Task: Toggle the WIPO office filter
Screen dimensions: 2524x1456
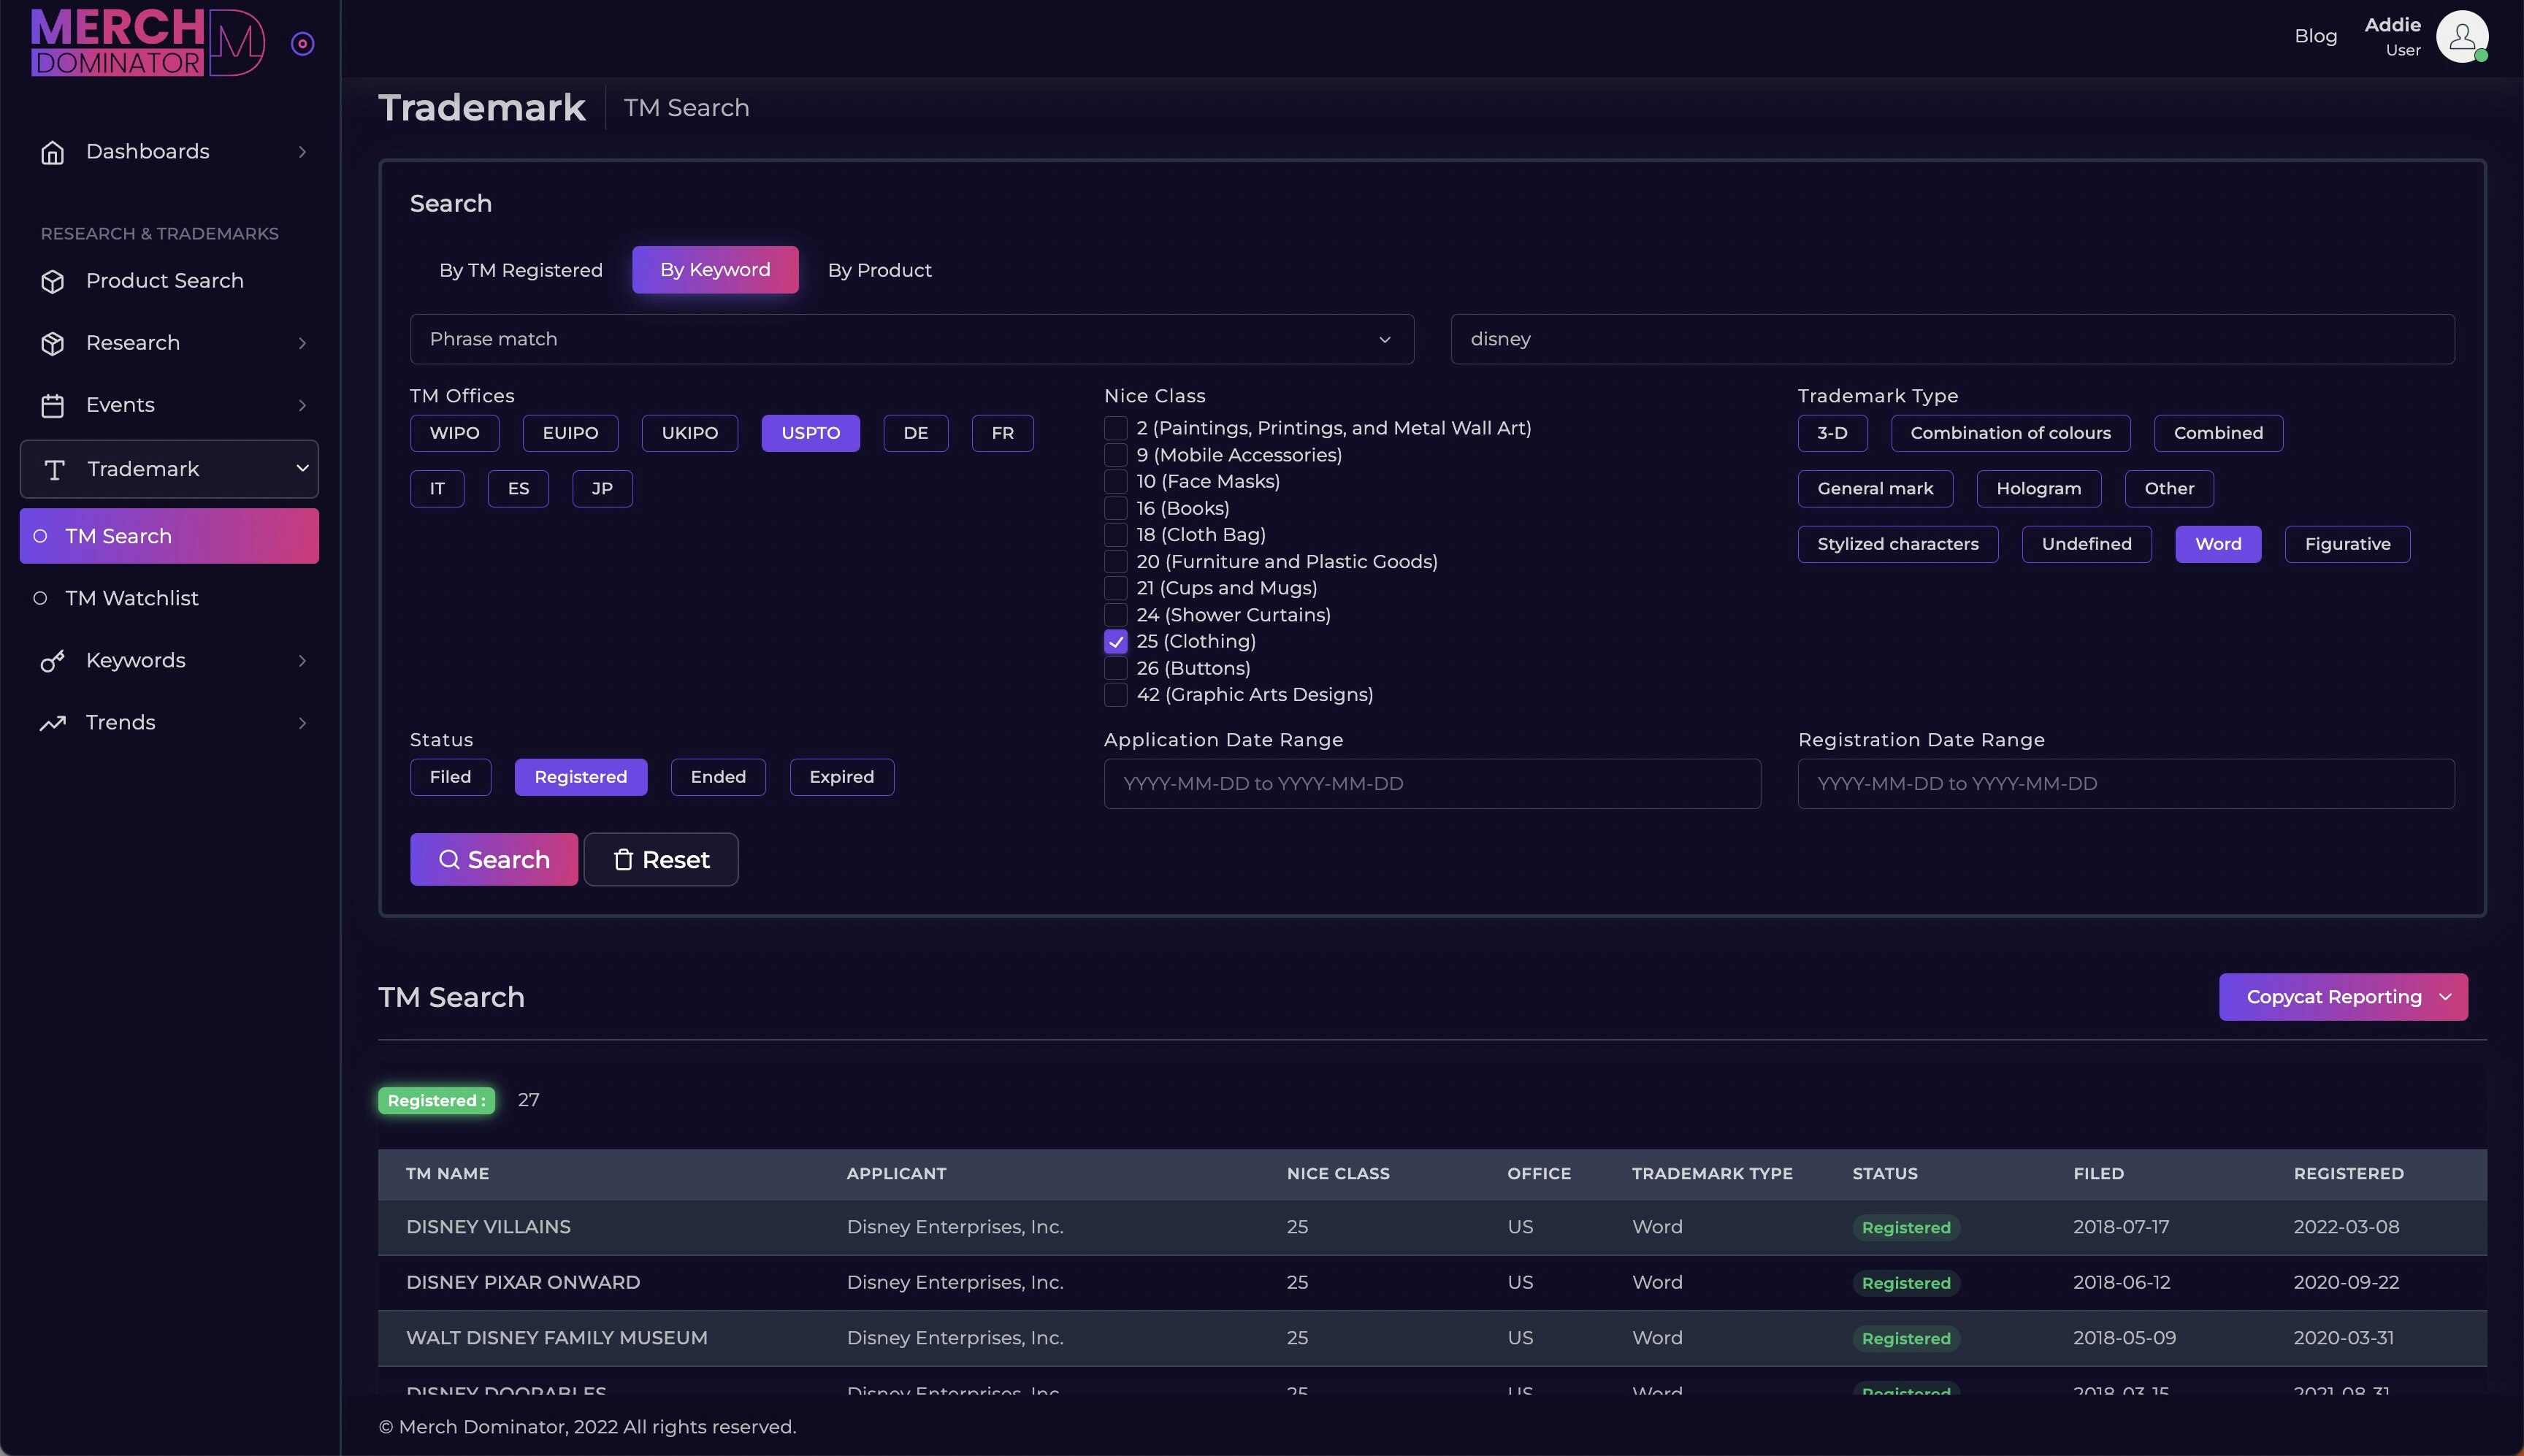Action: pos(454,433)
